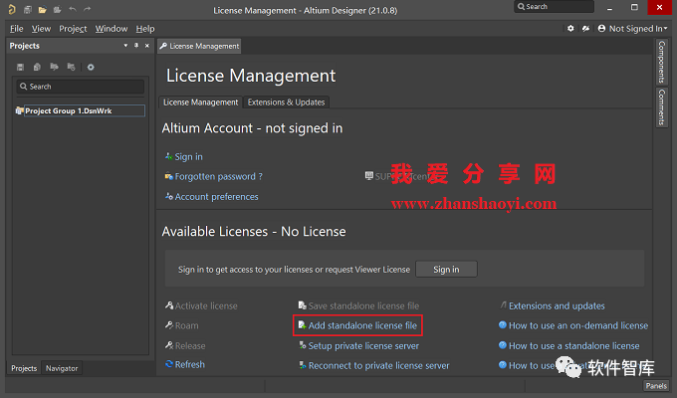Viewport: 677px width, 398px height.
Task: Click the Undo arrow icon
Action: pos(73,9)
